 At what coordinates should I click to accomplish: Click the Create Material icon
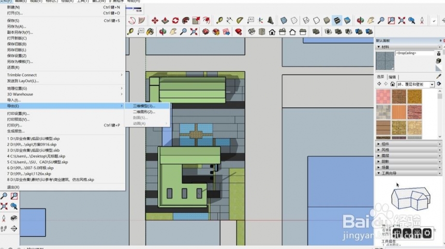[438, 61]
